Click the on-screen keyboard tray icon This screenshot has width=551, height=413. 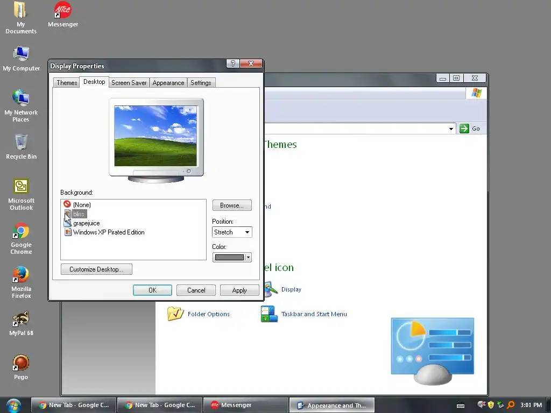[x=461, y=405]
